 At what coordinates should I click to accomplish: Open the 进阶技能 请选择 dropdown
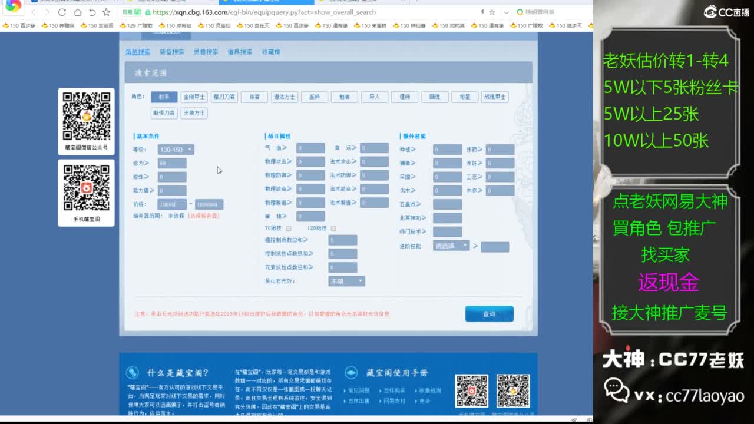coord(451,245)
